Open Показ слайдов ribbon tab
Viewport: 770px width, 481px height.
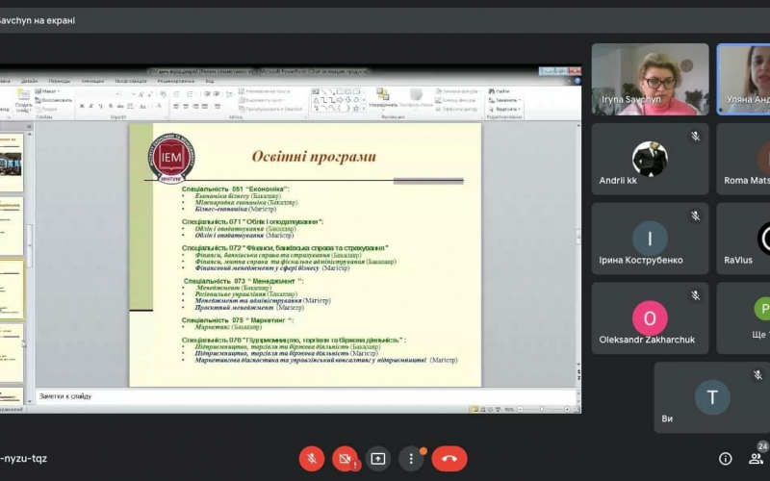point(131,81)
